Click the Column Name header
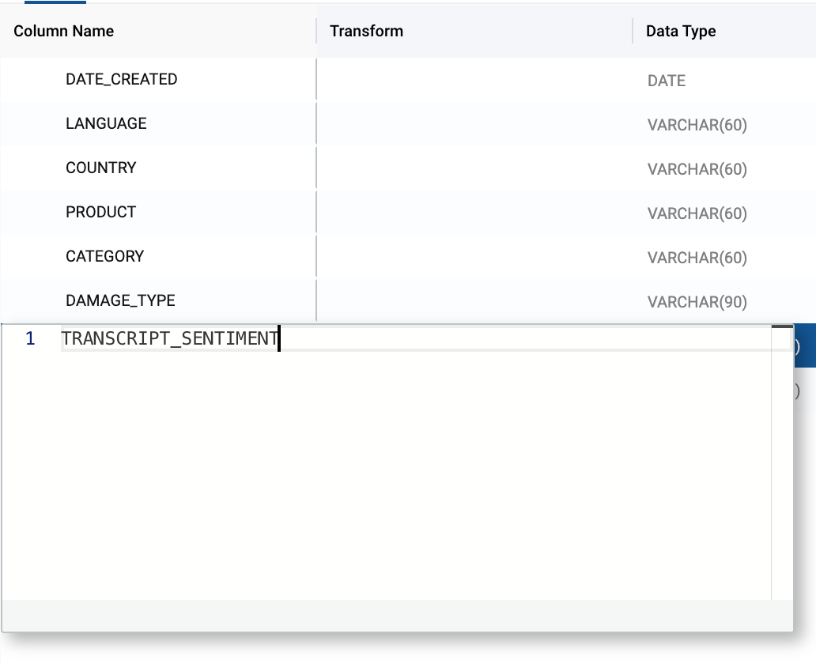 tap(64, 32)
